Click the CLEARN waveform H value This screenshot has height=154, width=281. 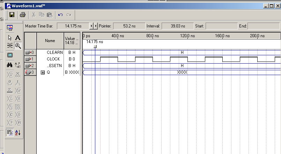182,52
